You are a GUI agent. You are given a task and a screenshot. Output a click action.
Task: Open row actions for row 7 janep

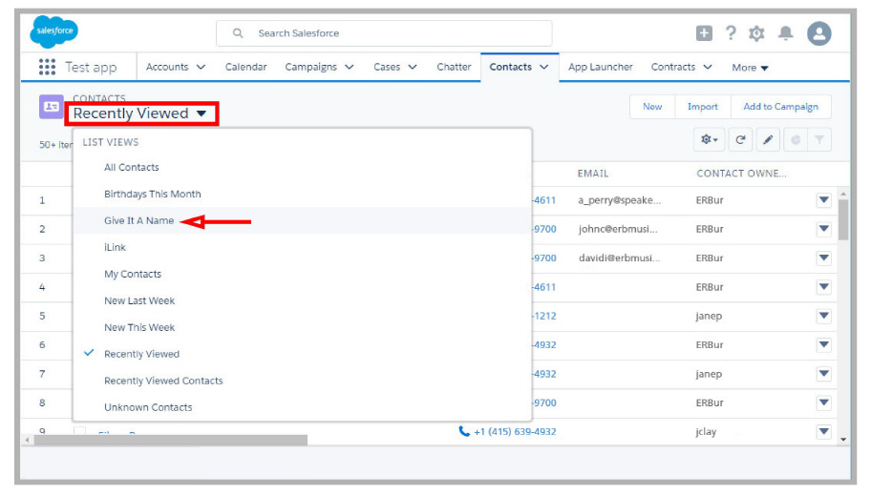point(824,374)
